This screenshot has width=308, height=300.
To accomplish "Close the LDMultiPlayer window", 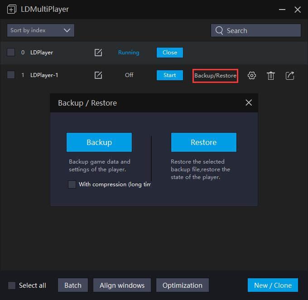I will coord(298,9).
